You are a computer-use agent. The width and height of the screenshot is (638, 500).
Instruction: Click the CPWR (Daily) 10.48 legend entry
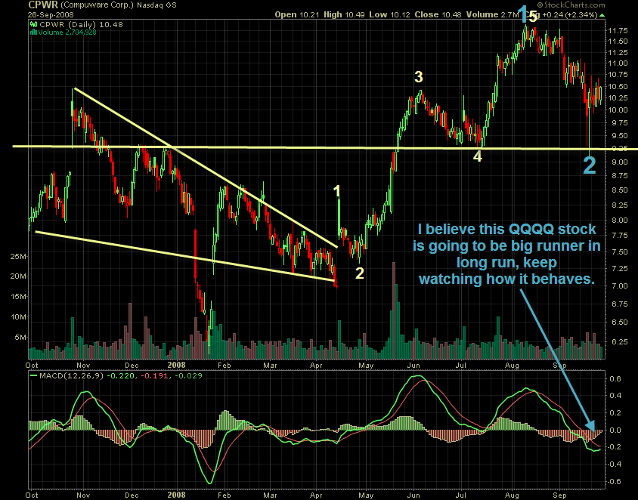81,24
